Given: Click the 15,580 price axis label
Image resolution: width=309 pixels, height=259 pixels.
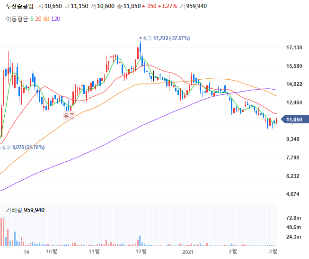Looking at the screenshot, I should coord(294,66).
